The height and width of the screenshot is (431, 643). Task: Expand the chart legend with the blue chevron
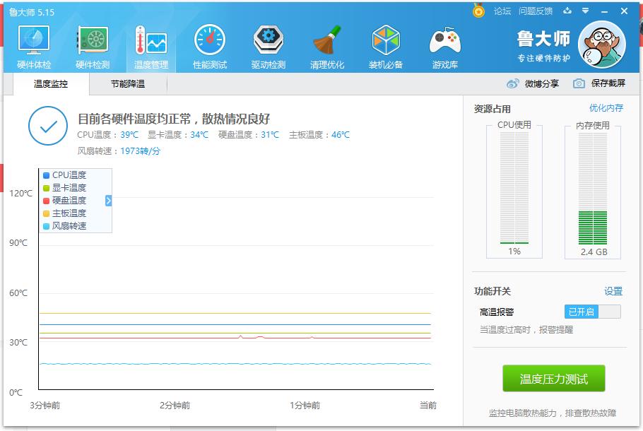(x=107, y=200)
